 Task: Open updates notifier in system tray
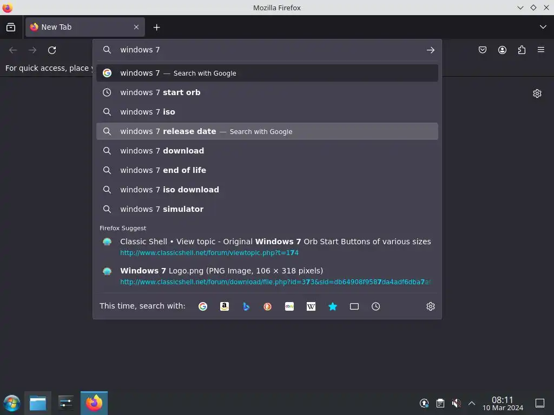[424, 403]
